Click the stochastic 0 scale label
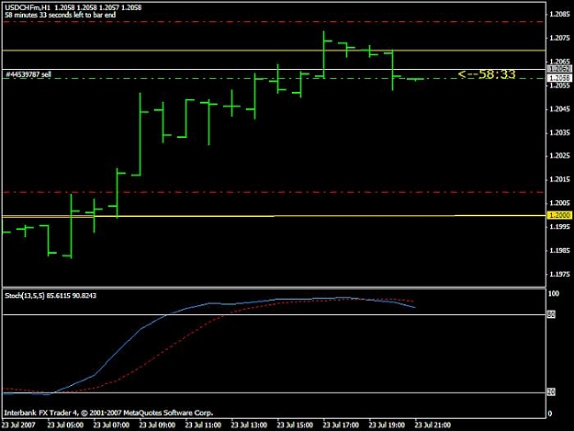The width and height of the screenshot is (574, 431). coord(550,414)
